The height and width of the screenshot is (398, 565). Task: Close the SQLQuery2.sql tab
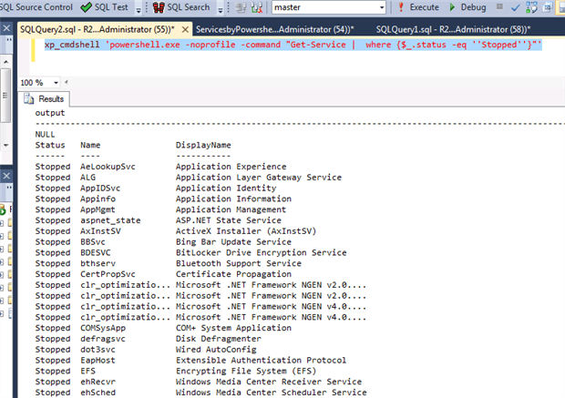tap(185, 29)
